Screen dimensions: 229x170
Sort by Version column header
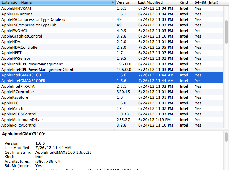pyautogui.click(x=126, y=2)
